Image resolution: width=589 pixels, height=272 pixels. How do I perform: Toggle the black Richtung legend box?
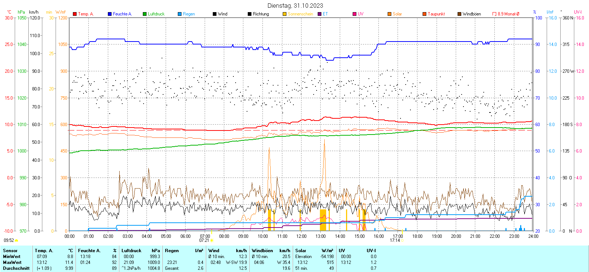coord(250,14)
